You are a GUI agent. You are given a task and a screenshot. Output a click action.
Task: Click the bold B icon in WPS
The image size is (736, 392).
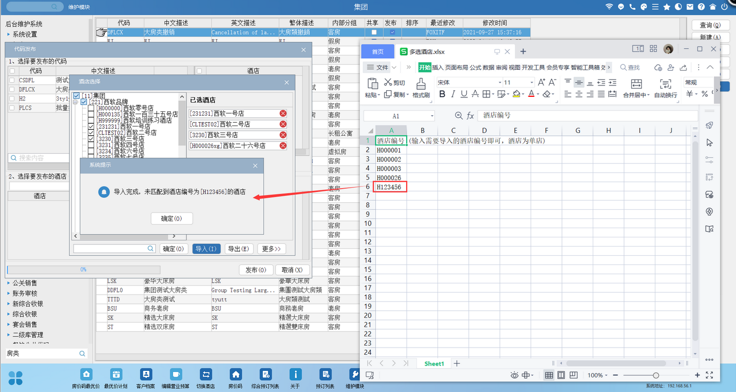(x=442, y=94)
